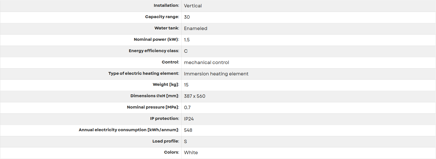Click the Energy efficiency class label
Screen dimensions: 436x159
coord(154,51)
